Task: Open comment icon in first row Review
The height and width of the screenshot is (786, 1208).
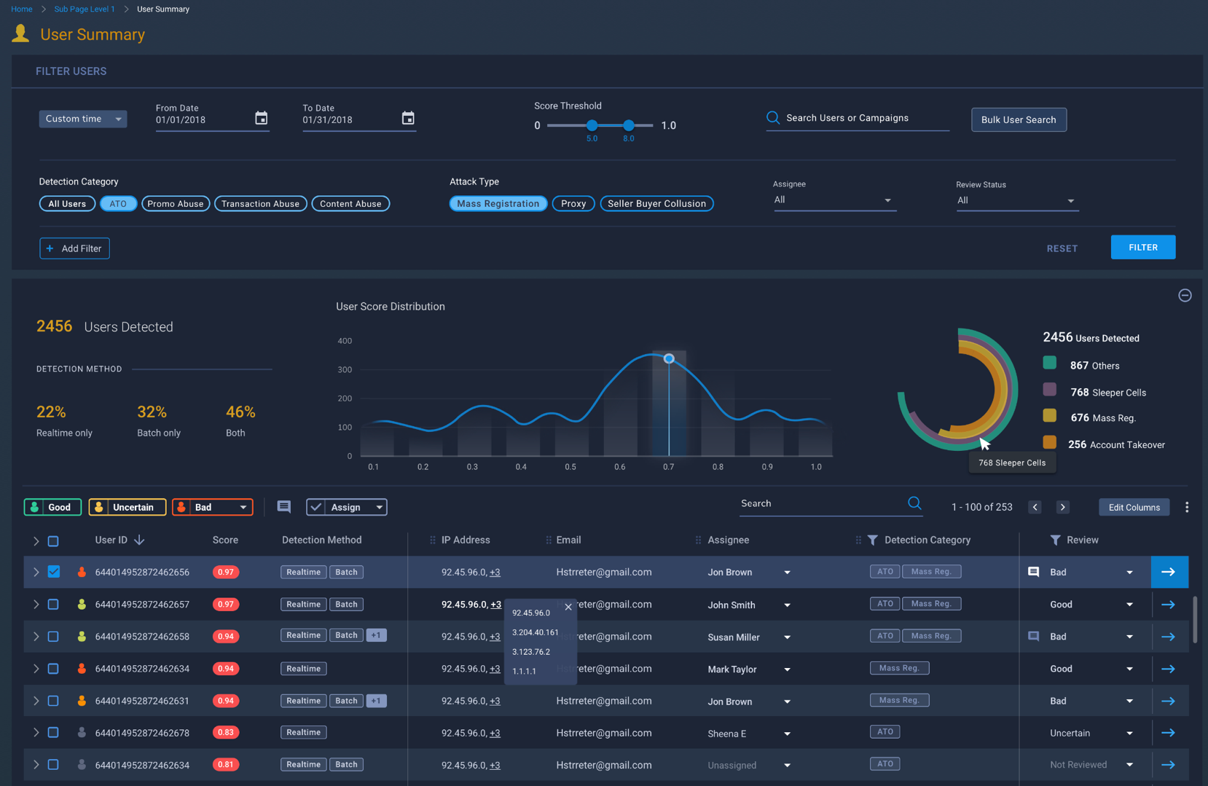Action: [x=1033, y=572]
